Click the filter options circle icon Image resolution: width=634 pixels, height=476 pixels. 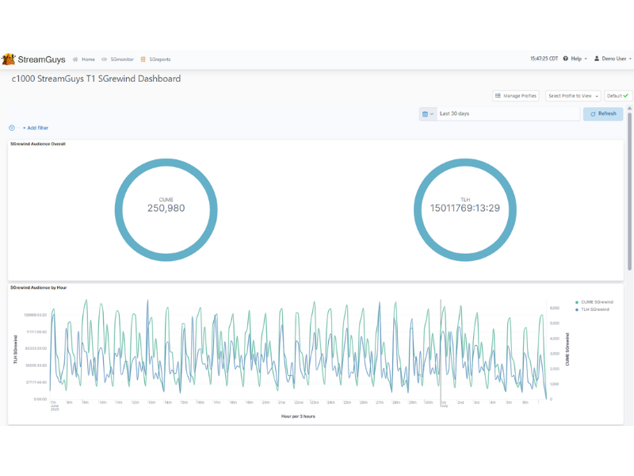[12, 128]
